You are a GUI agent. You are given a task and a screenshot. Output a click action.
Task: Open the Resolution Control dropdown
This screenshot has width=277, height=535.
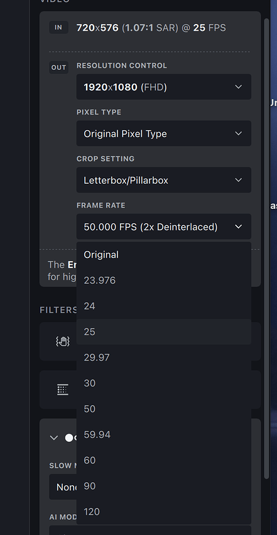point(164,87)
